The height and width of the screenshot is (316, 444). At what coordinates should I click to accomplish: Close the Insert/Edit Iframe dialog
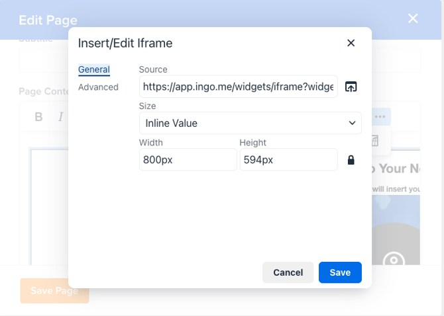[351, 43]
